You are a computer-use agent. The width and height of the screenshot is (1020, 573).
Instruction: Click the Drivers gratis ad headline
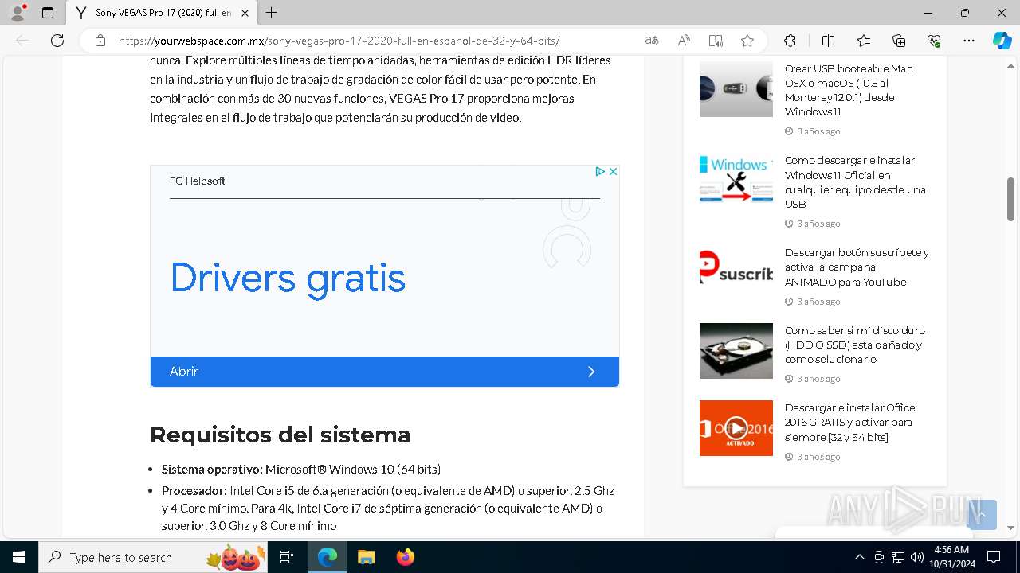[x=288, y=279]
